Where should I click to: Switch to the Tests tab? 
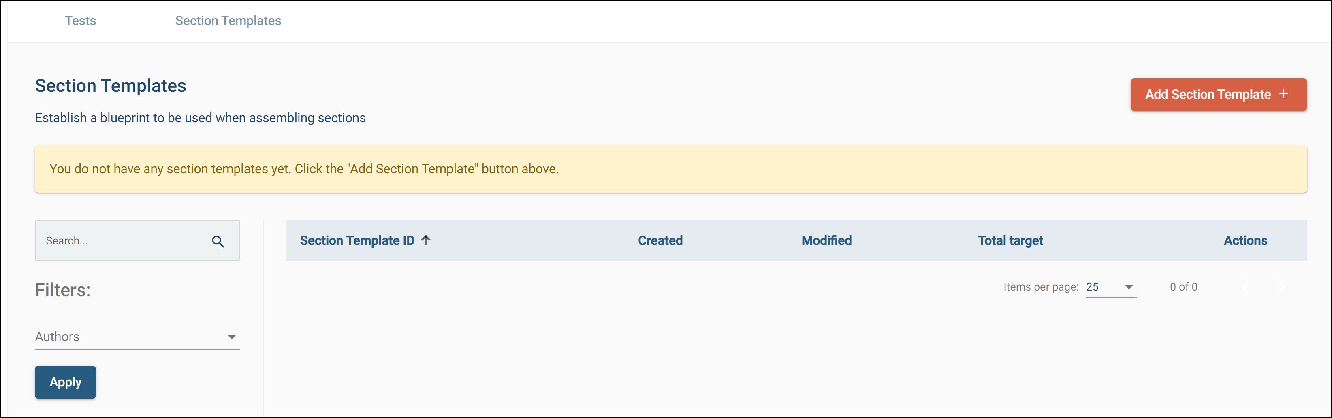click(x=80, y=21)
